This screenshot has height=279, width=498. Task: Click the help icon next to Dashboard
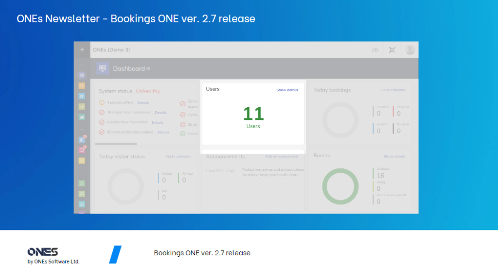pos(148,69)
